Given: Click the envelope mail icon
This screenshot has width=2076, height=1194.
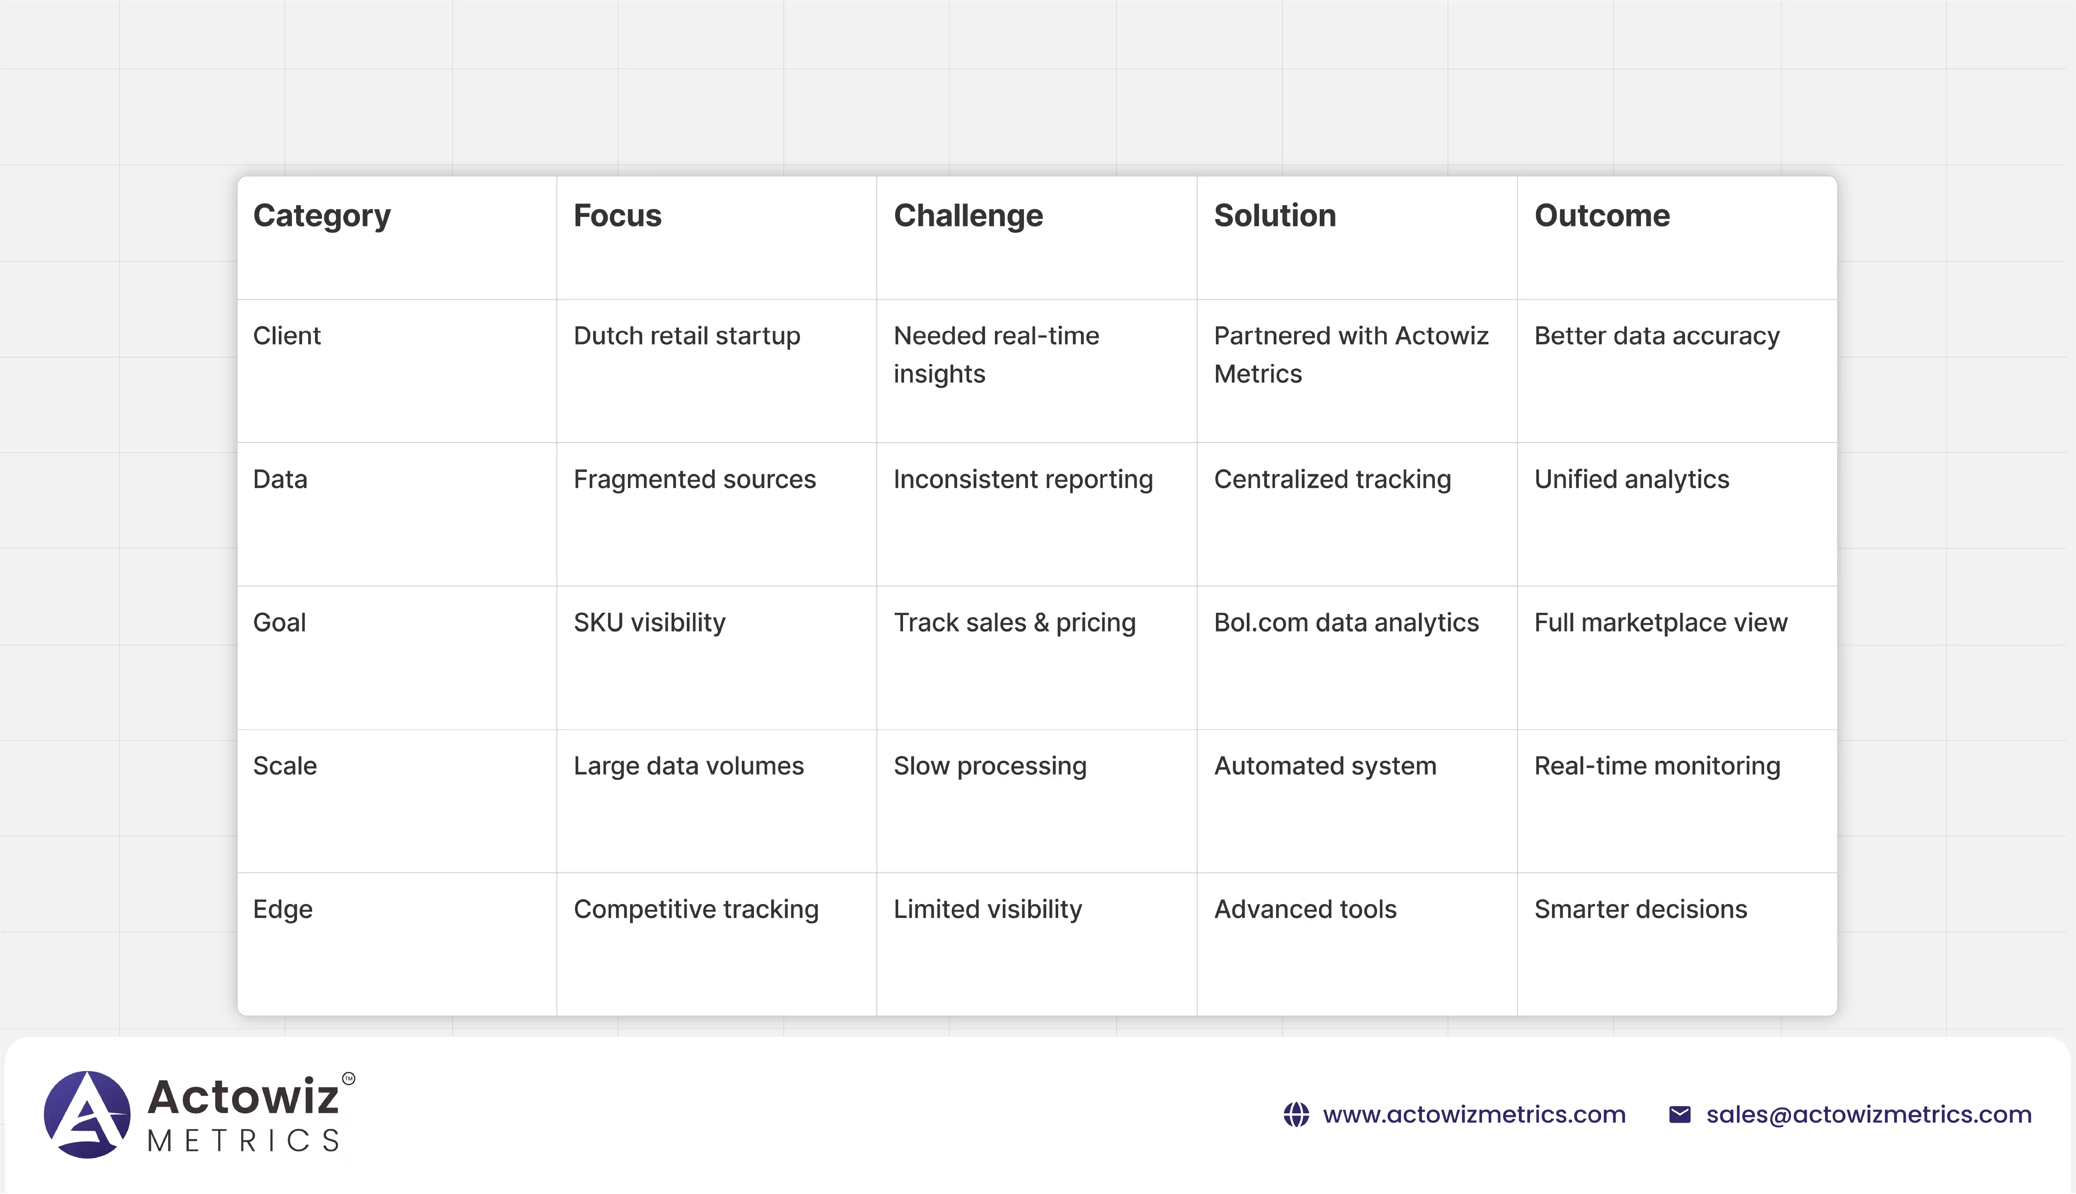Looking at the screenshot, I should [x=1679, y=1114].
